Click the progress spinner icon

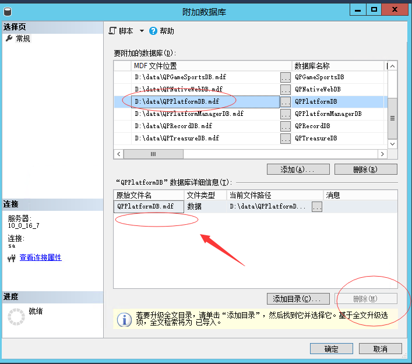[16, 317]
